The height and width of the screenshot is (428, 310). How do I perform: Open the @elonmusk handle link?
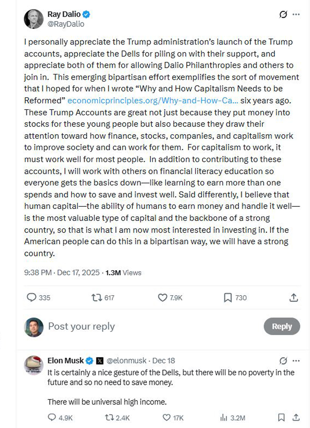pos(126,361)
